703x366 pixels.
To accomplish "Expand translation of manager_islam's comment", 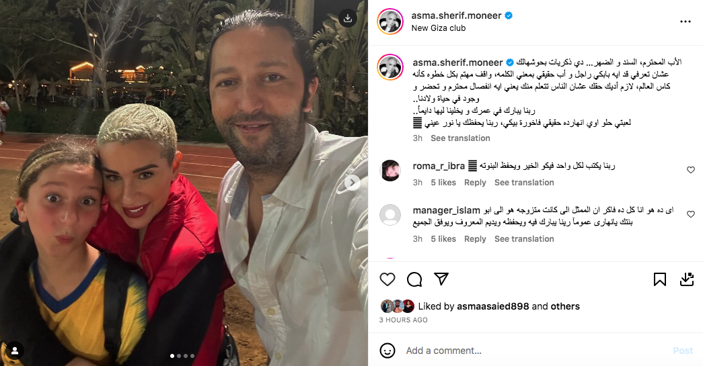I will (x=523, y=239).
